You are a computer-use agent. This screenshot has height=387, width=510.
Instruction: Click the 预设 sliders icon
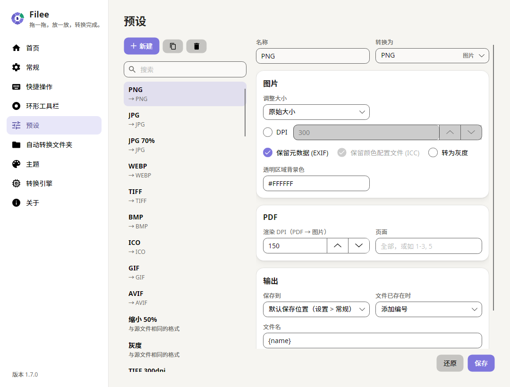[x=16, y=126]
